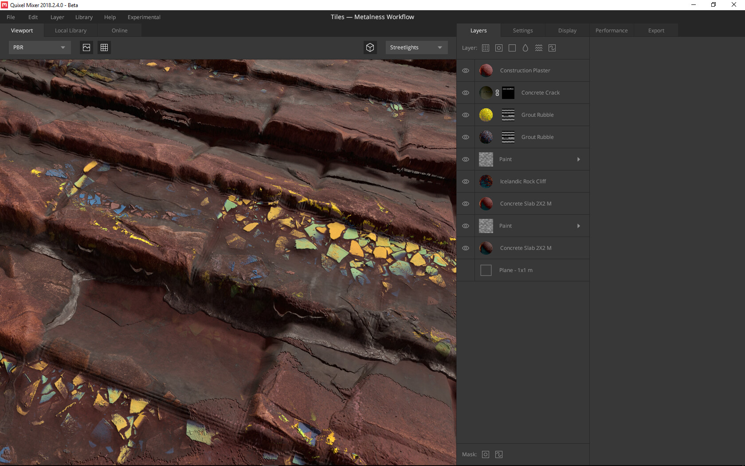Viewport: 745px width, 466px height.
Task: Open the PBR display mode dropdown
Action: click(39, 47)
